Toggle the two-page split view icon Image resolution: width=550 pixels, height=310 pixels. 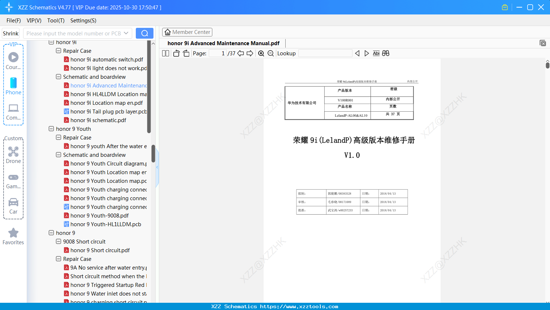pyautogui.click(x=166, y=53)
